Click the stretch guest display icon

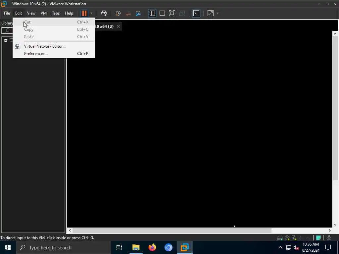click(211, 13)
